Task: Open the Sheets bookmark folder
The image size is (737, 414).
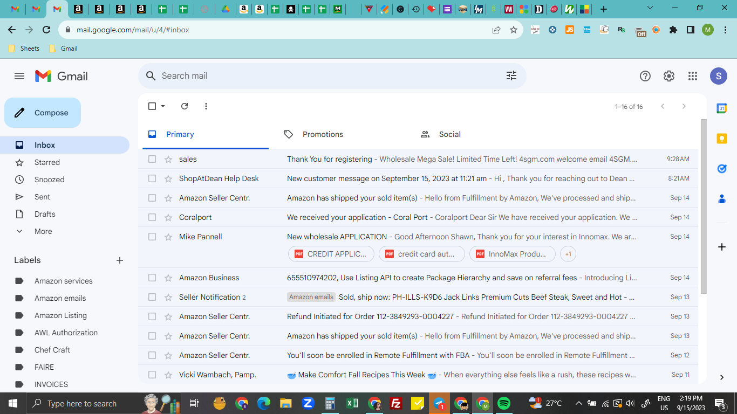Action: tap(24, 48)
